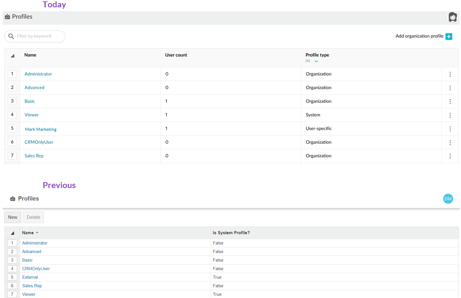This screenshot has height=298, width=461.
Task: Click the plus icon to add organization profile
Action: coord(449,36)
